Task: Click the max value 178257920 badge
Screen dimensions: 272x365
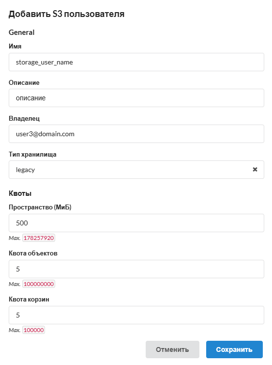Action: click(x=39, y=238)
